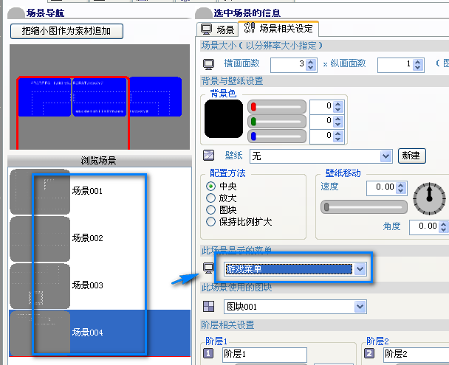Click the scene navigation map preview
This screenshot has width=449, height=365.
click(x=100, y=97)
